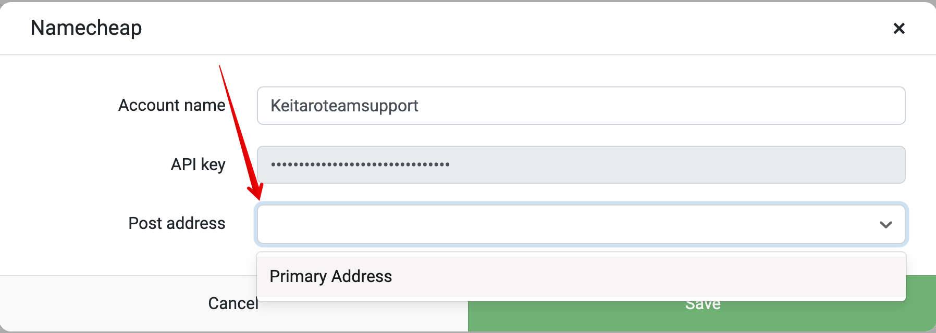
Task: Click empty space in the dialog header bar
Action: pyautogui.click(x=516, y=28)
